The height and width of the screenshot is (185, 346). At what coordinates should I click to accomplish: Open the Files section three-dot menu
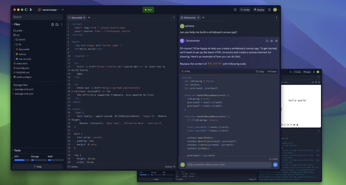(61, 24)
